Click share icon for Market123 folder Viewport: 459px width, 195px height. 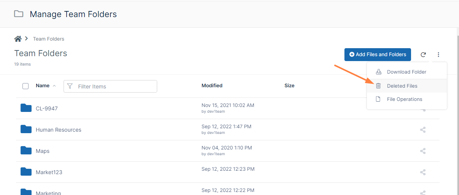pyautogui.click(x=422, y=172)
